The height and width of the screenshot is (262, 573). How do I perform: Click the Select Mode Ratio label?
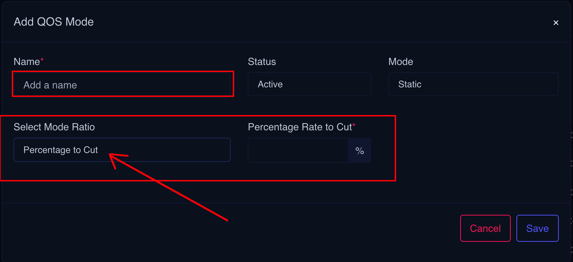point(54,127)
